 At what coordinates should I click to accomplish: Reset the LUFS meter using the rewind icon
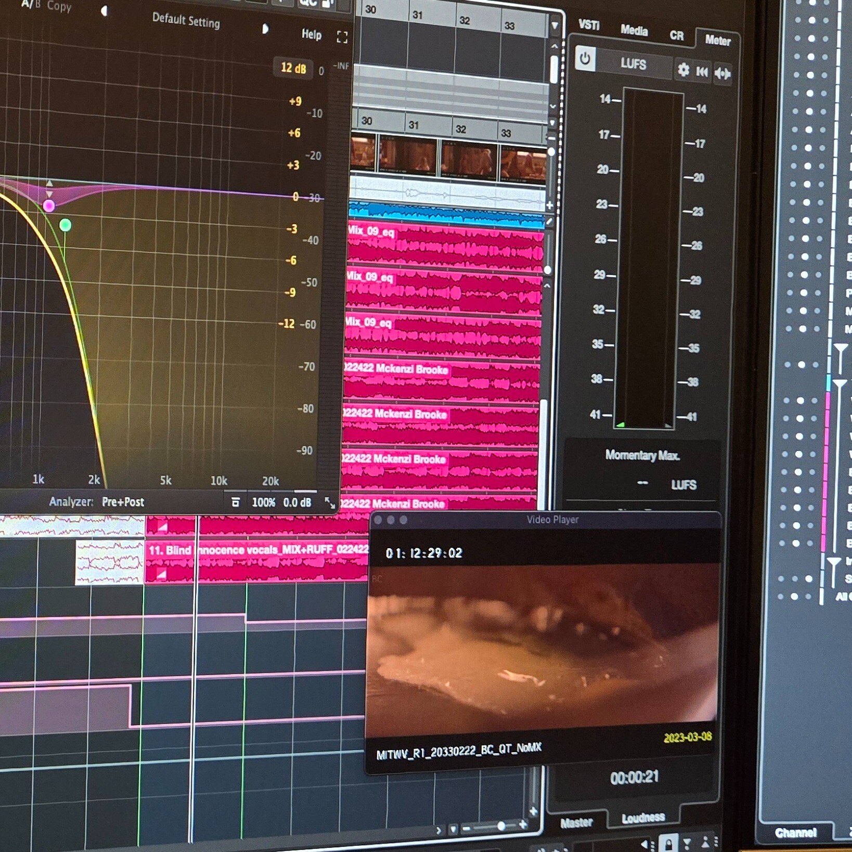click(x=702, y=71)
